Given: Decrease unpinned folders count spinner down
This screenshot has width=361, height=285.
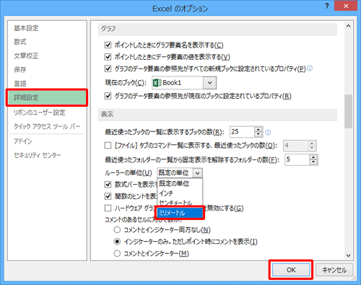Looking at the screenshot, I should pyautogui.click(x=313, y=162).
